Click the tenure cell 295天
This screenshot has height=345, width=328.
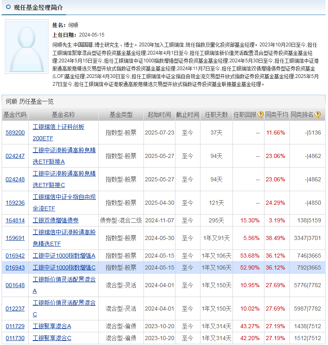(216, 220)
